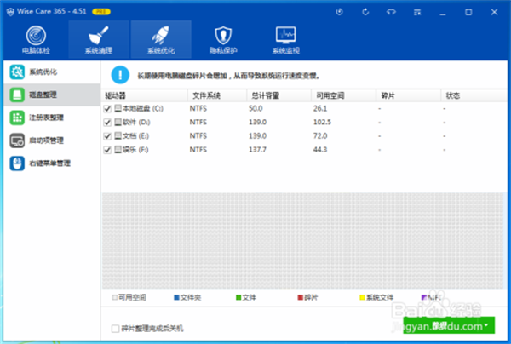Click the 137.7 total capacity value
Screen dimensions: 511x344
(257, 150)
